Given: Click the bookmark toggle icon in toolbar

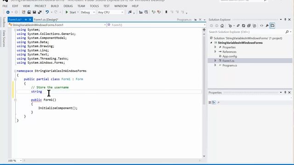Looking at the screenshot, I should click(x=166, y=12).
